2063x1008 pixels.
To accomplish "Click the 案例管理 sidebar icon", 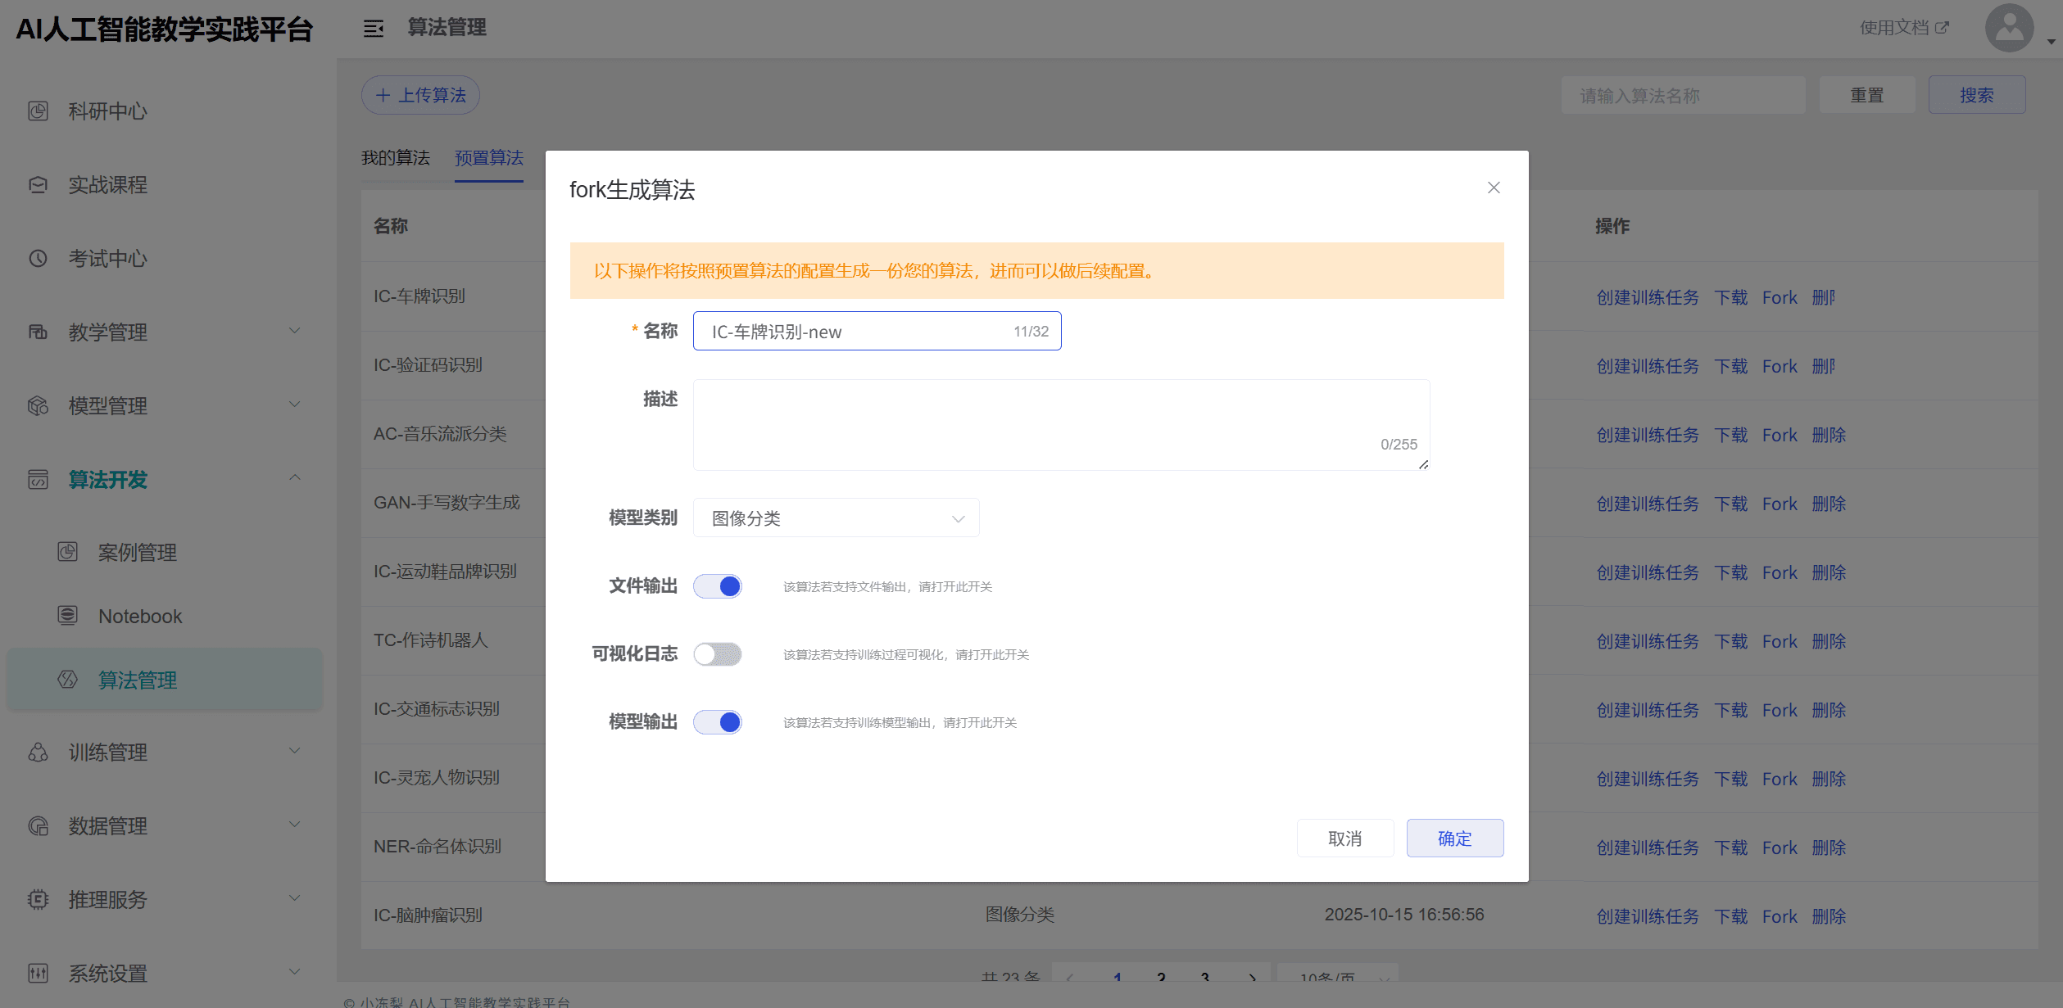I will pos(68,552).
